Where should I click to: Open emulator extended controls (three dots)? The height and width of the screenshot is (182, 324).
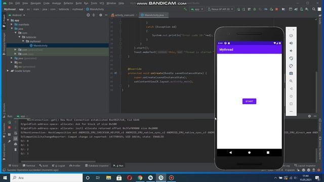(291, 111)
